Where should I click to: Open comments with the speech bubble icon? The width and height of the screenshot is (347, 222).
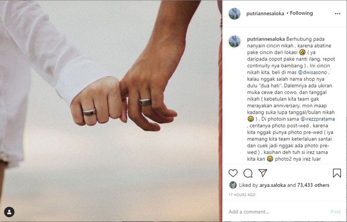click(248, 173)
